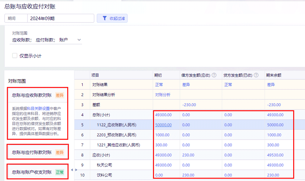Image resolution: width=305 pixels, height=181 pixels.
Task: Click help icon beside 贷方发生额(已收)
Action: [x=256, y=75]
